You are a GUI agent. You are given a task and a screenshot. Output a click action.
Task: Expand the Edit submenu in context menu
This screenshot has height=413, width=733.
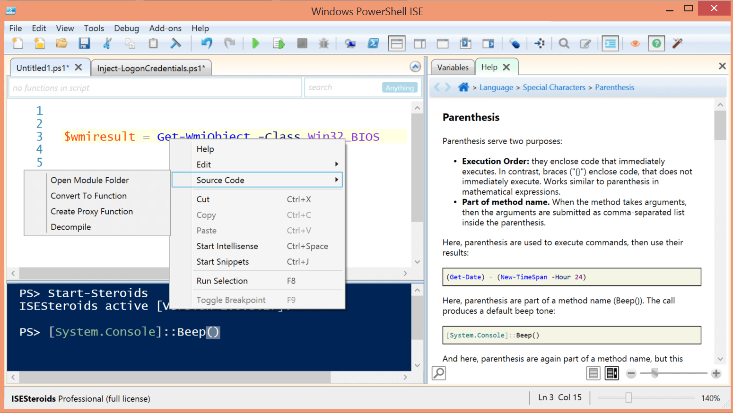tap(257, 164)
